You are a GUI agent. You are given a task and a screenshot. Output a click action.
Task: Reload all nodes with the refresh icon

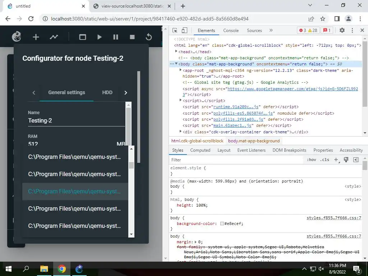149,37
